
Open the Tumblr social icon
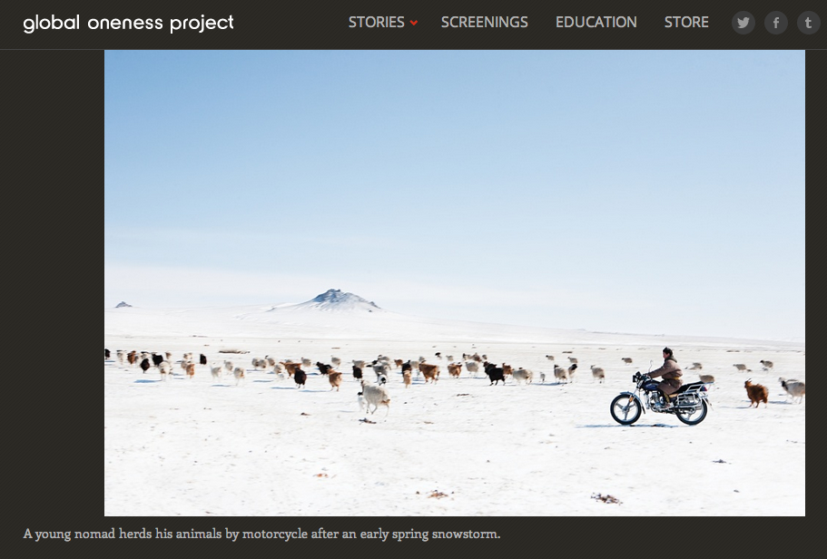tap(808, 23)
